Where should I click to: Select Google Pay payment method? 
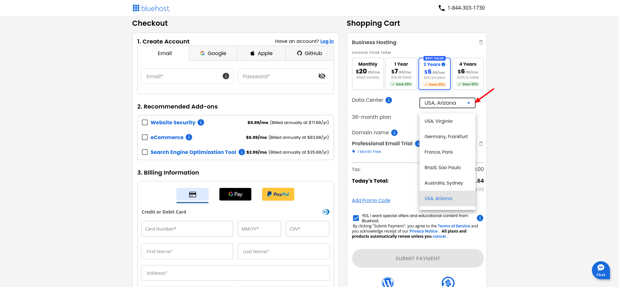[235, 194]
